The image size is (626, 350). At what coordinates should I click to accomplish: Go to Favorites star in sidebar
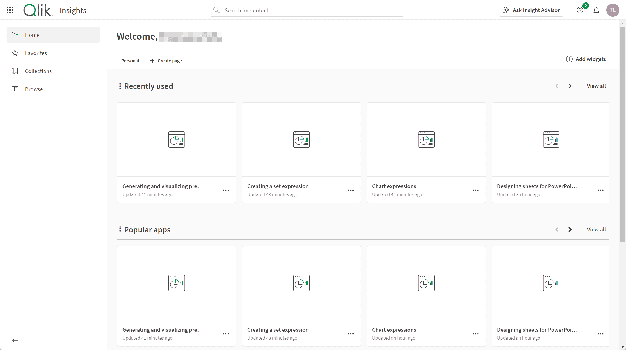click(x=36, y=53)
